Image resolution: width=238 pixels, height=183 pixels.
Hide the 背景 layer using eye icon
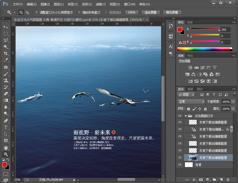(180, 165)
